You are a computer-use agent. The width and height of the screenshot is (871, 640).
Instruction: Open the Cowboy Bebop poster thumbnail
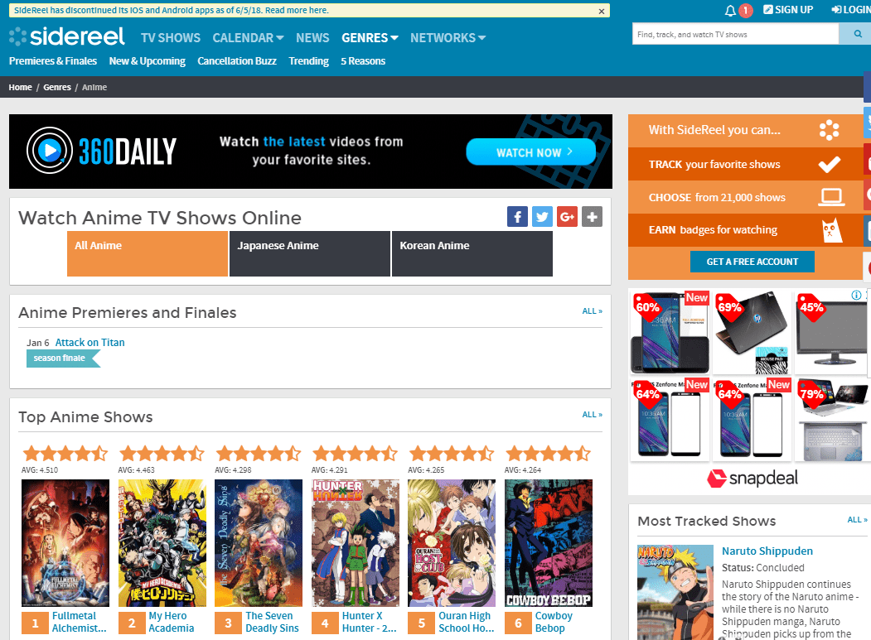click(548, 543)
